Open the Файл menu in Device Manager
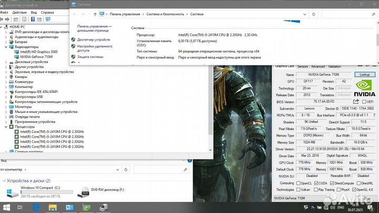The image size is (379, 213). pos(4,12)
